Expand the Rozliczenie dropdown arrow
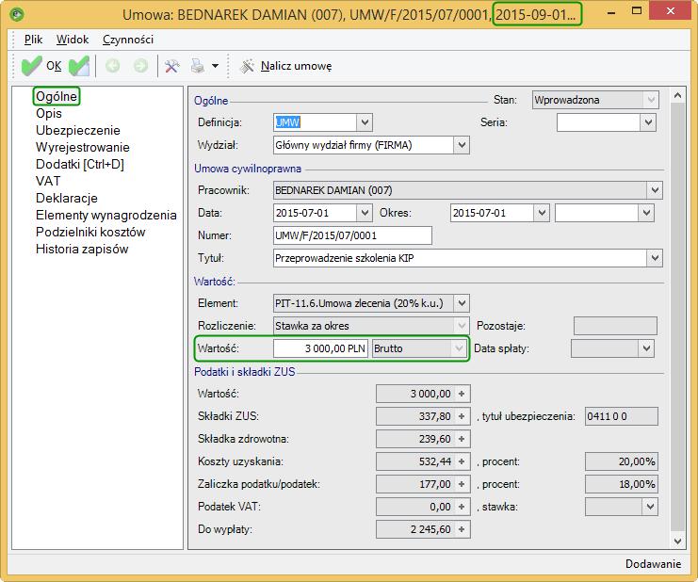The image size is (698, 582). tap(462, 326)
